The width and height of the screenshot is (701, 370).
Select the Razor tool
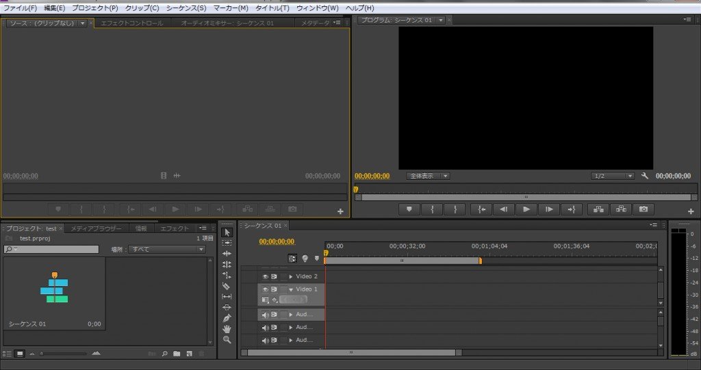pos(227,286)
